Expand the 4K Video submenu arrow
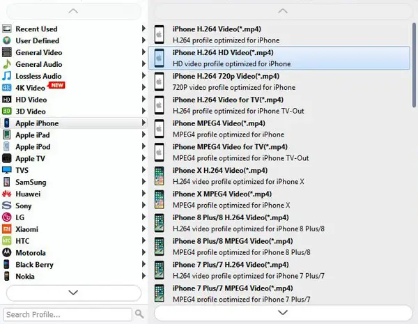 tap(144, 87)
